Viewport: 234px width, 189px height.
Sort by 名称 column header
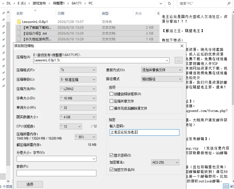(20, 13)
